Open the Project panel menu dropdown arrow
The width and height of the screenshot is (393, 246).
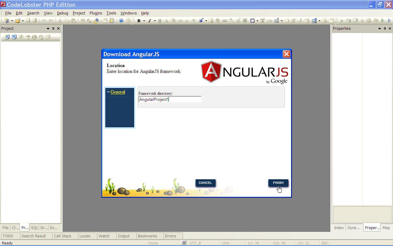pyautogui.click(x=48, y=28)
